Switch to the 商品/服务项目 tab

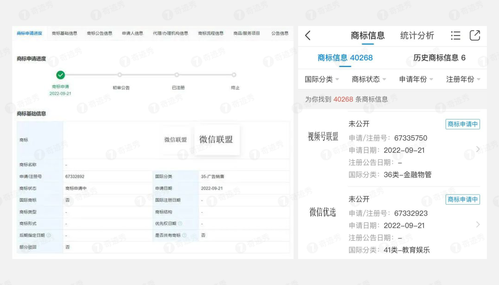pos(247,33)
